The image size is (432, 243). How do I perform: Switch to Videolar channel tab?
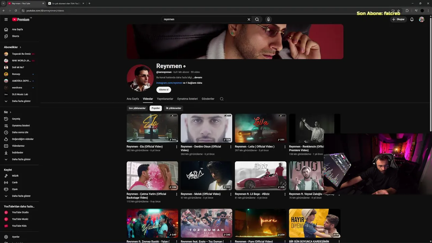148,99
